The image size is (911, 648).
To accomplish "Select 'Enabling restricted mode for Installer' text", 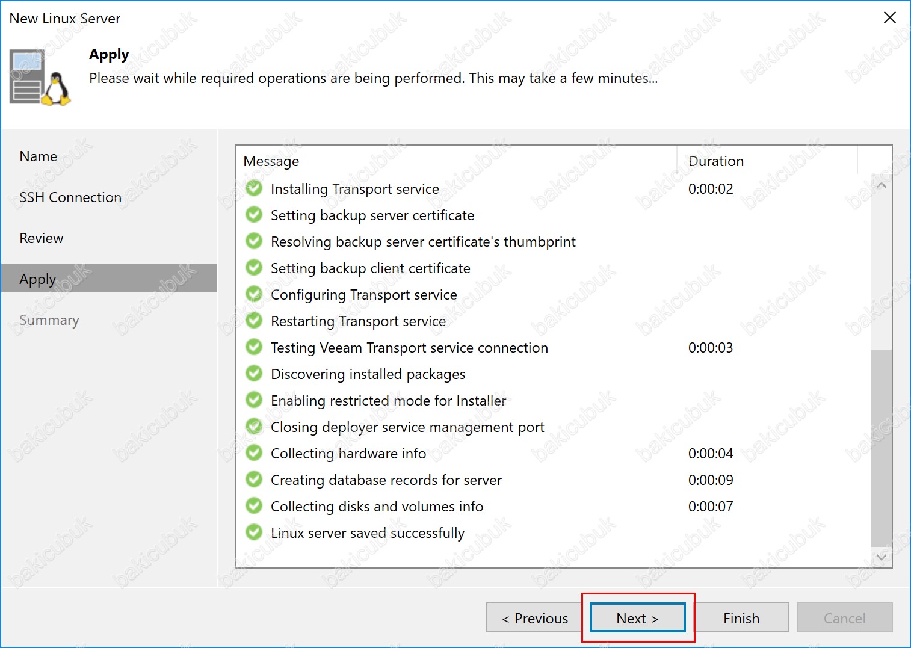I will pyautogui.click(x=389, y=401).
